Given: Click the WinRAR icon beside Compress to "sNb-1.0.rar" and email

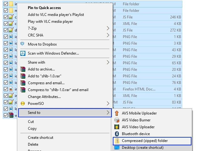Looking at the screenshot, I should [x=23, y=90].
